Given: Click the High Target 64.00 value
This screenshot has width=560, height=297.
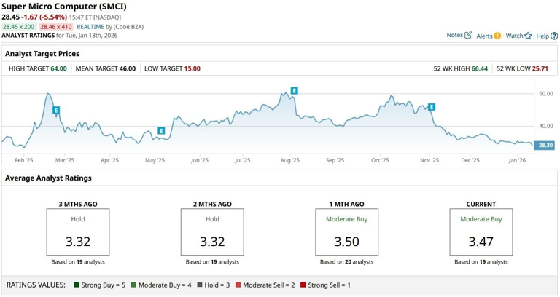Looking at the screenshot, I should coord(58,68).
